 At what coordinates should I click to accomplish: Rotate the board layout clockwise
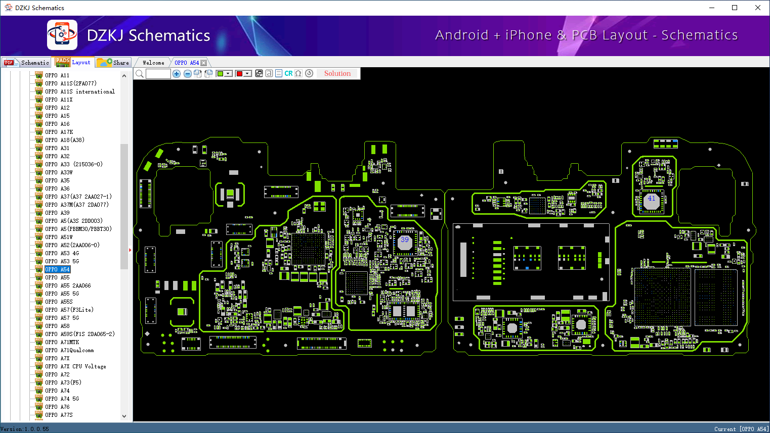198,74
